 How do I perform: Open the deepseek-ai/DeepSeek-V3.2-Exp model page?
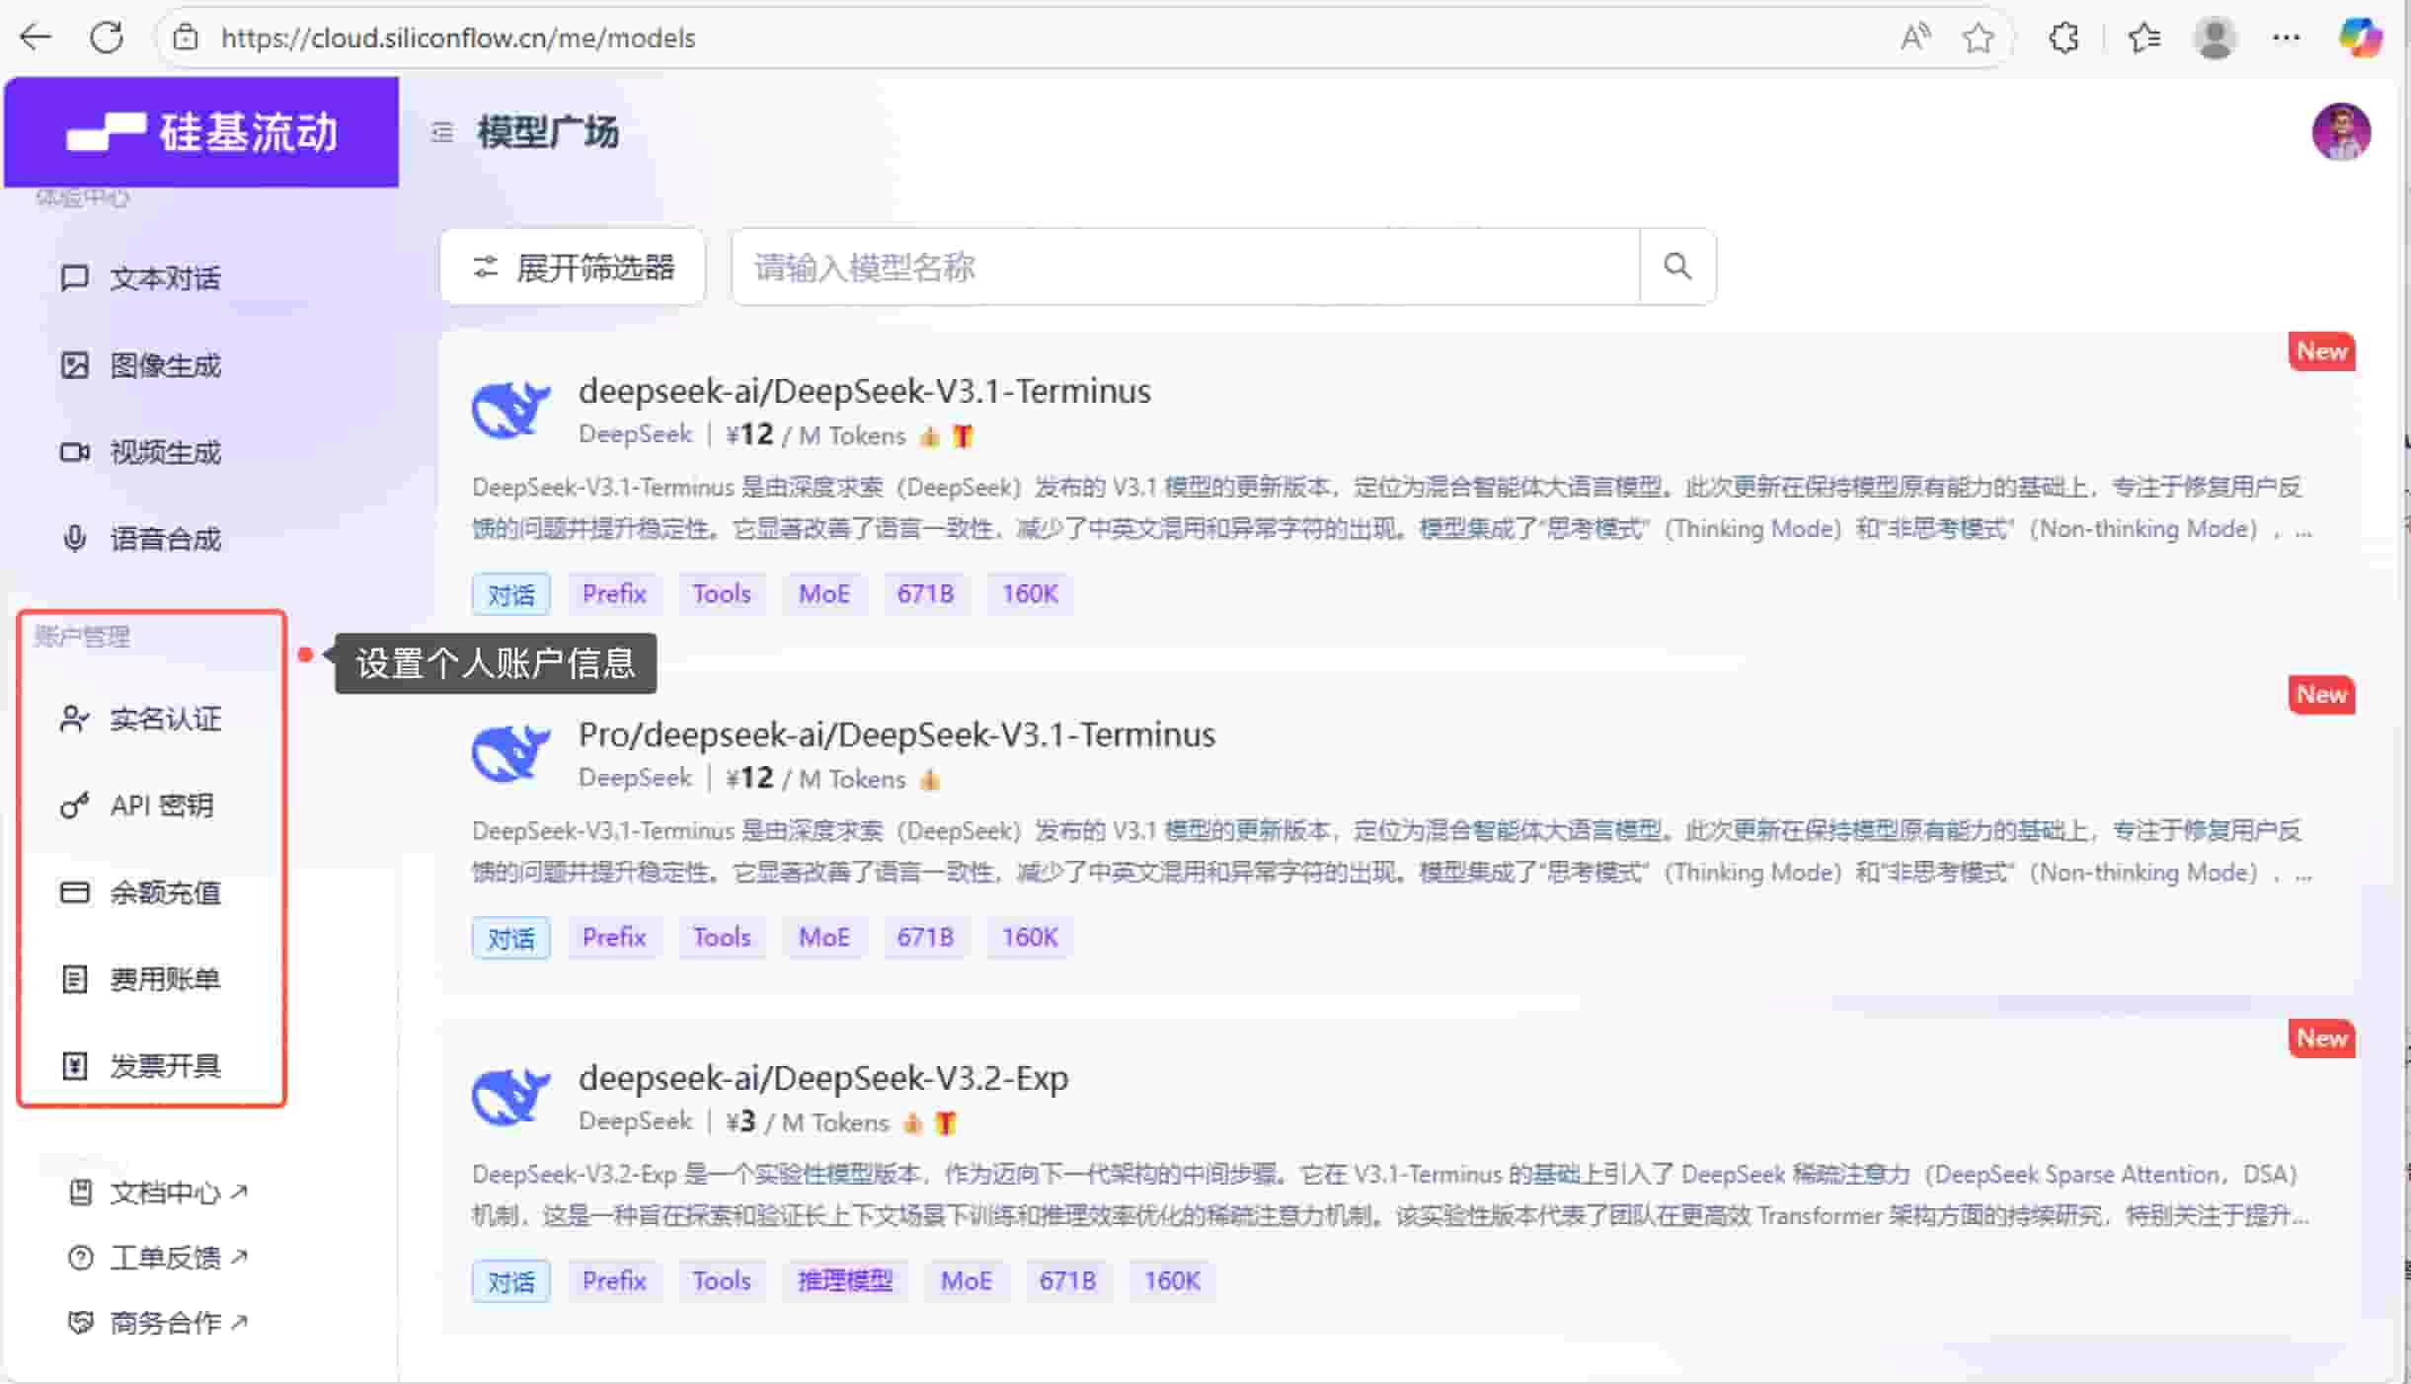click(823, 1078)
